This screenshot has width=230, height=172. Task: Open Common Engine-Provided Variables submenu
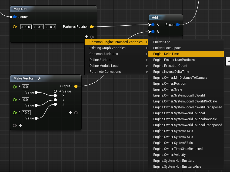pyautogui.click(x=116, y=42)
